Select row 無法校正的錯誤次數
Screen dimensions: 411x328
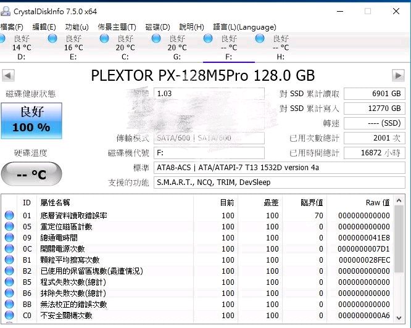(x=197, y=305)
